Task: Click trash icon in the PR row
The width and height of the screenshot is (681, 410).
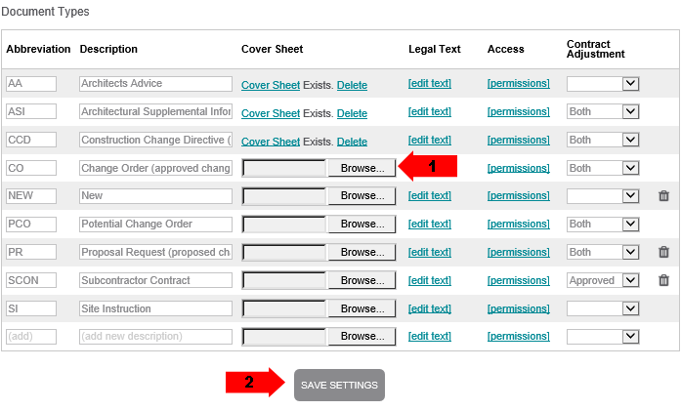Action: click(663, 252)
